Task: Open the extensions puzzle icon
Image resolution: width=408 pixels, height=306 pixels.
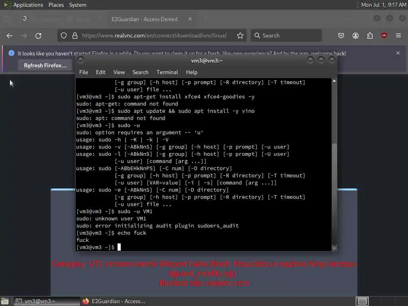Action: tap(370, 35)
